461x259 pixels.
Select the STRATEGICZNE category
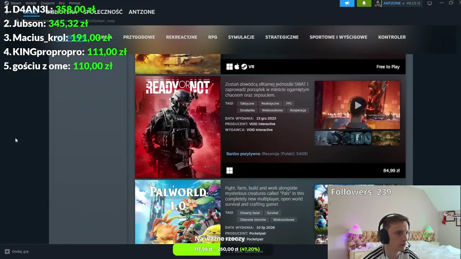point(282,37)
